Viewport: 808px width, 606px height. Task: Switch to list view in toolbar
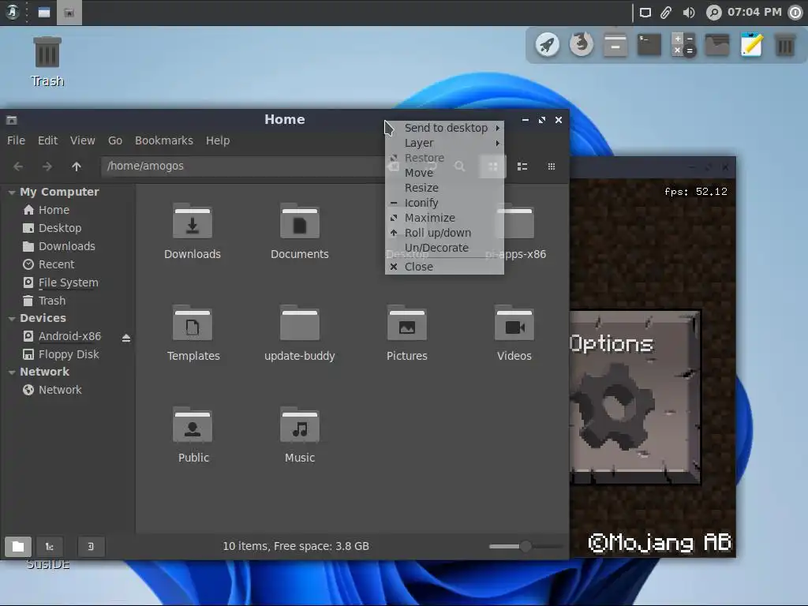[522, 166]
